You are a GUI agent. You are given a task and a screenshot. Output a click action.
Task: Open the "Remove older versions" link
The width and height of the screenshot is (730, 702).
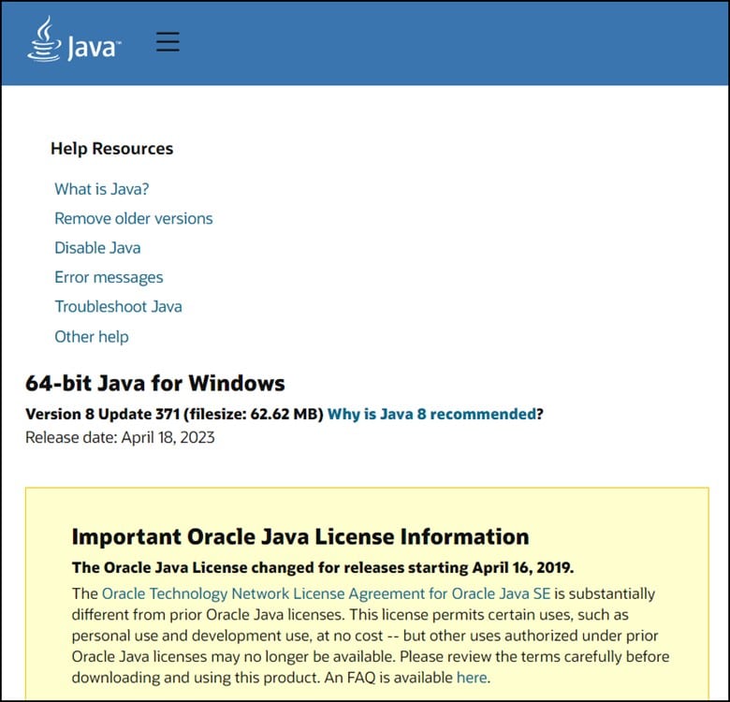click(x=134, y=218)
